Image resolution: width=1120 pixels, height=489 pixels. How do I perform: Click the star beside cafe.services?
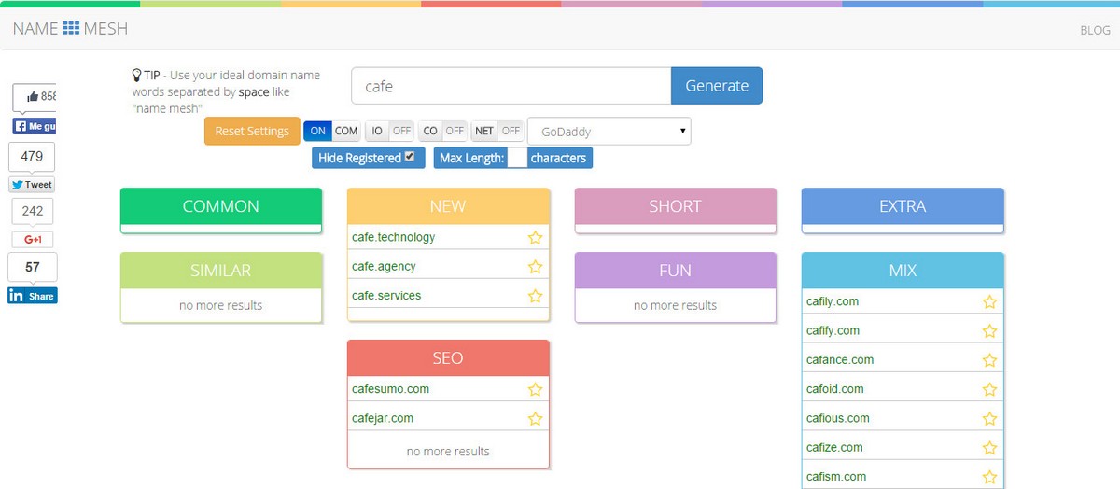tap(535, 296)
